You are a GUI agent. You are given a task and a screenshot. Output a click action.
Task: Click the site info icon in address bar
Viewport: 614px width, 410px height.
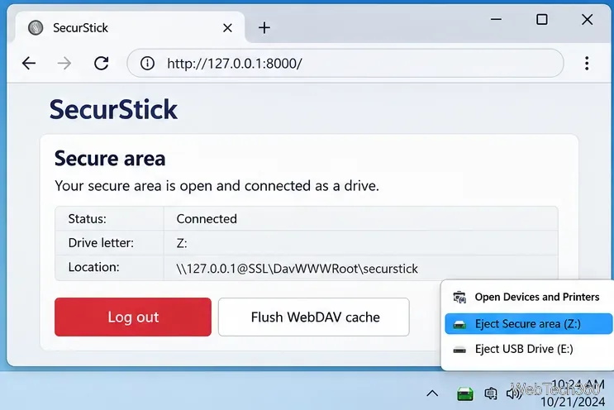pos(147,63)
